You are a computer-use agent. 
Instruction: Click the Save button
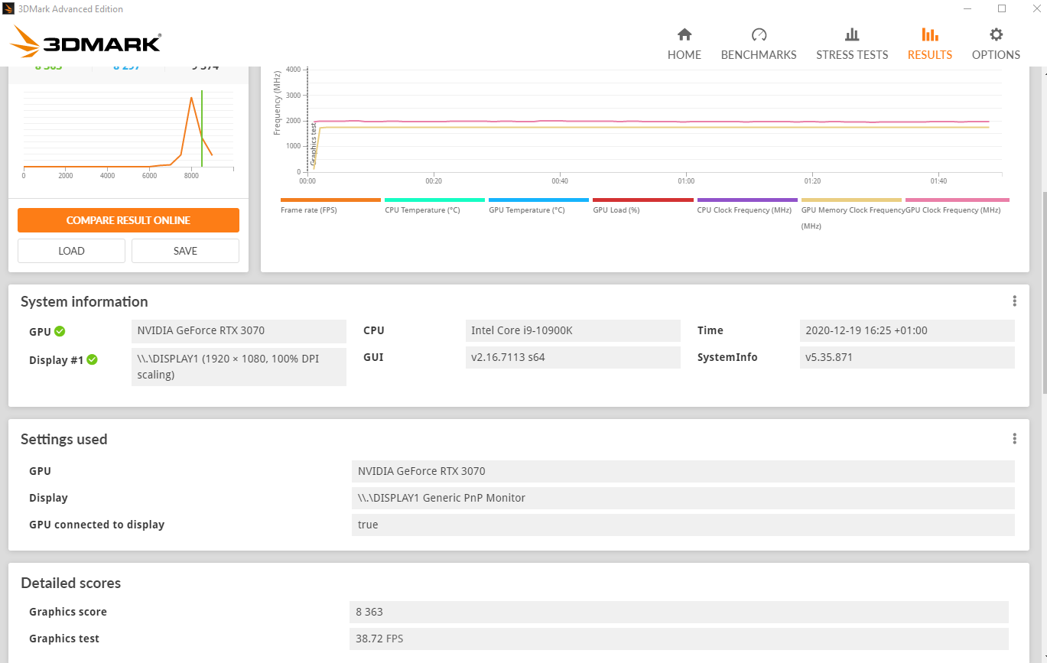click(x=185, y=251)
